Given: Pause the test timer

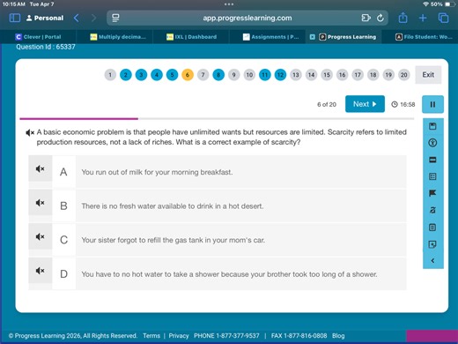Looking at the screenshot, I should 432,104.
